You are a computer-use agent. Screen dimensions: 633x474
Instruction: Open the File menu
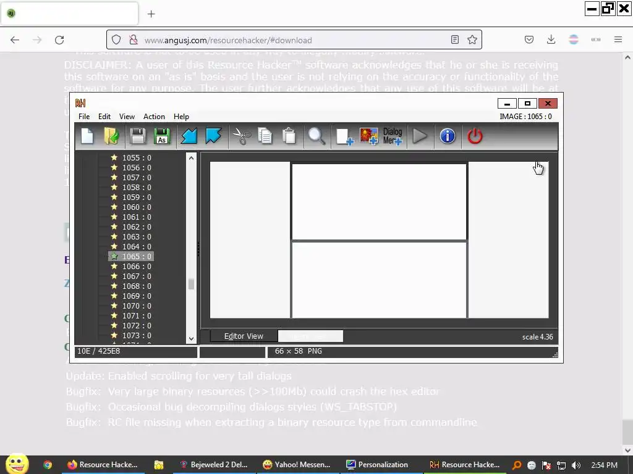84,117
